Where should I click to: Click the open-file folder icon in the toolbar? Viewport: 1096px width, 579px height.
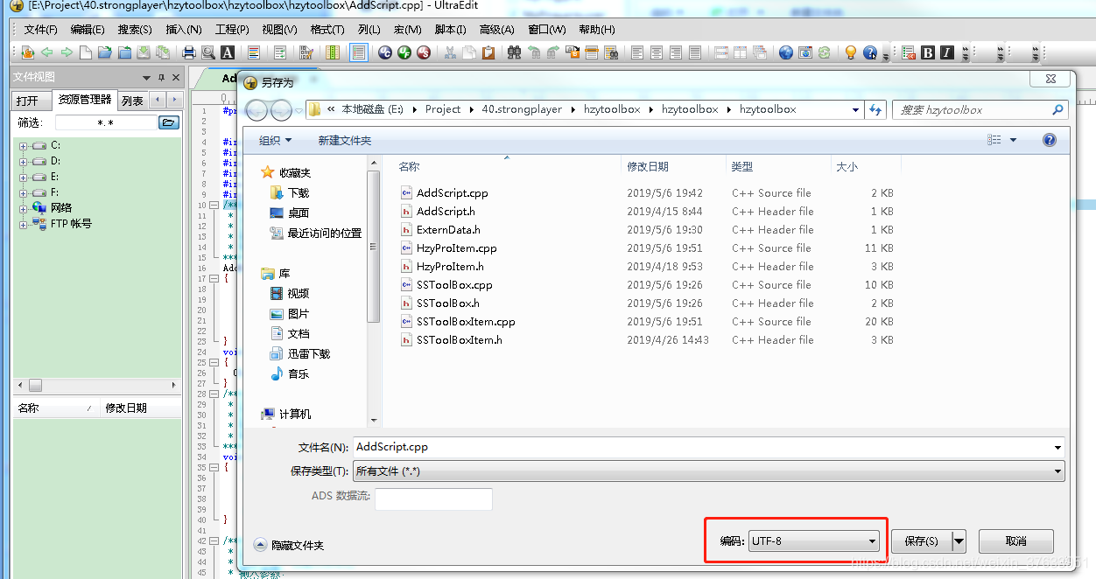105,52
